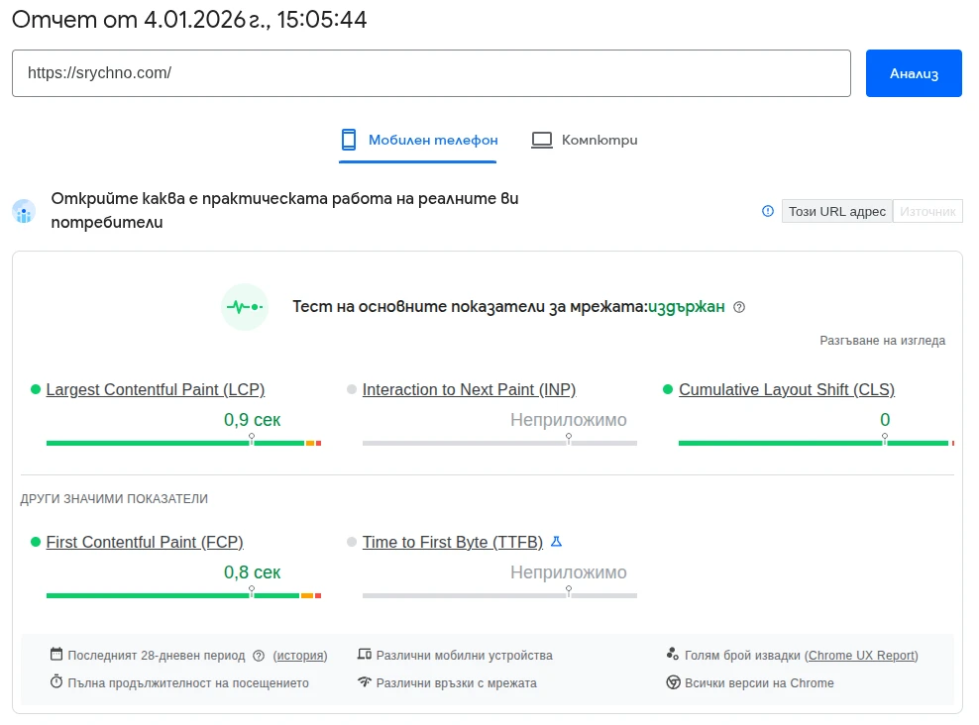Click the calendar icon by 28-дневен период
The image size is (979, 725).
pos(56,655)
